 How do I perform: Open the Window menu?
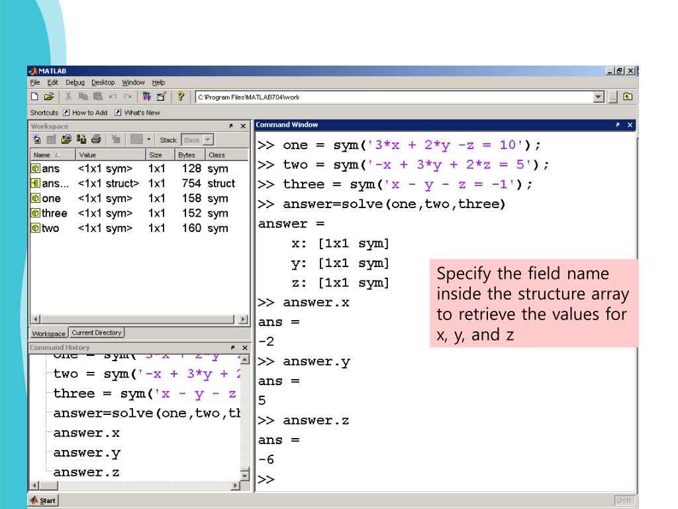133,82
